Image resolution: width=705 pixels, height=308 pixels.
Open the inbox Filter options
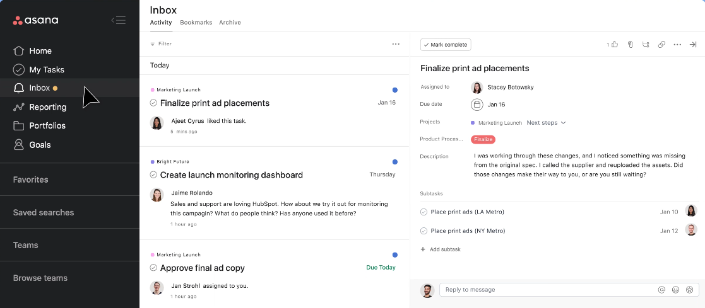click(x=161, y=44)
